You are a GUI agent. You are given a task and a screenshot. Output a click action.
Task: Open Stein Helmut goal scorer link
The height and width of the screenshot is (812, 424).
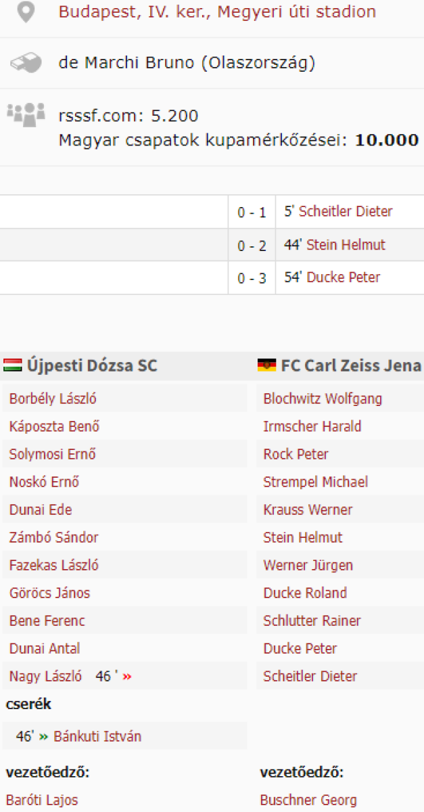tap(346, 245)
